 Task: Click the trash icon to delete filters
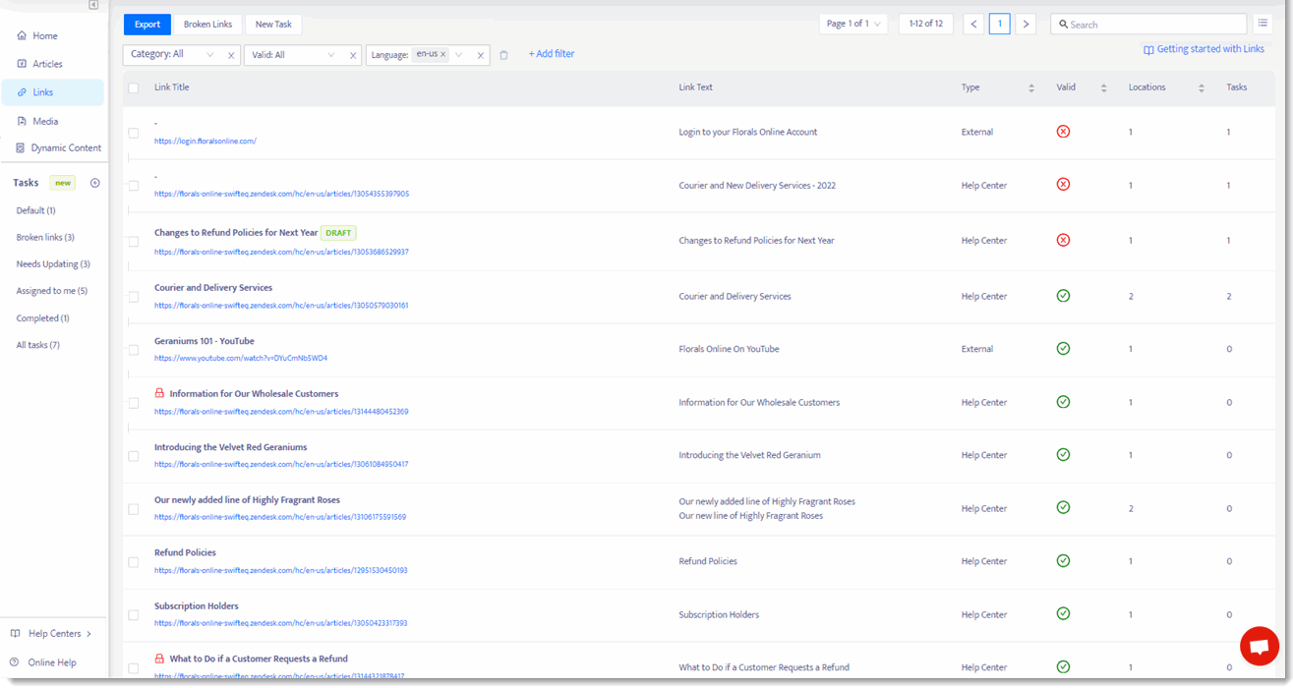[x=503, y=55]
